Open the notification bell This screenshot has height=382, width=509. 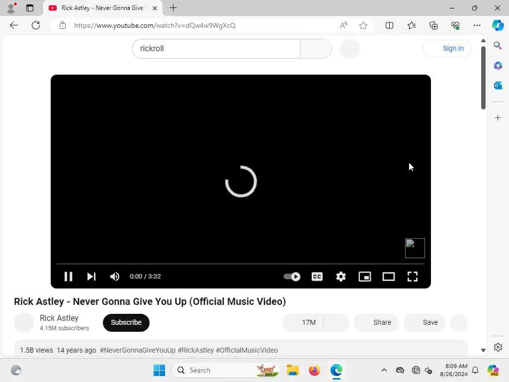coord(475,370)
